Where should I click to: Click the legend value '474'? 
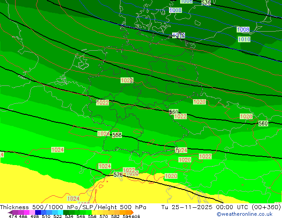(x=13, y=216)
